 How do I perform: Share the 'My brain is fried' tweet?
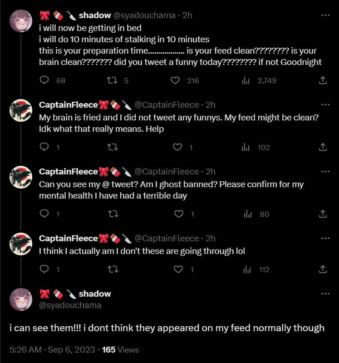(x=323, y=147)
